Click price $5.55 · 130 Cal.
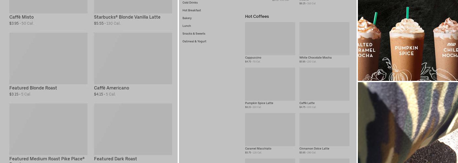This screenshot has height=163, width=458. pos(107,23)
